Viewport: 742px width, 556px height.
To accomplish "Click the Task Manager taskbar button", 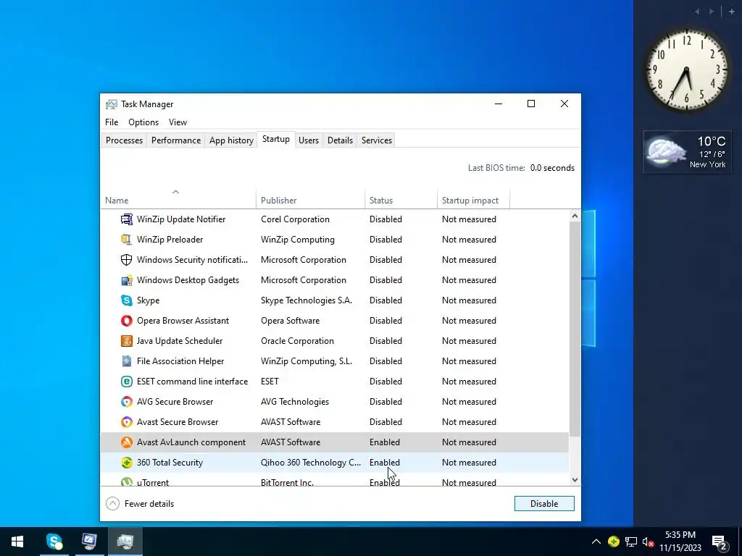I will tap(125, 542).
